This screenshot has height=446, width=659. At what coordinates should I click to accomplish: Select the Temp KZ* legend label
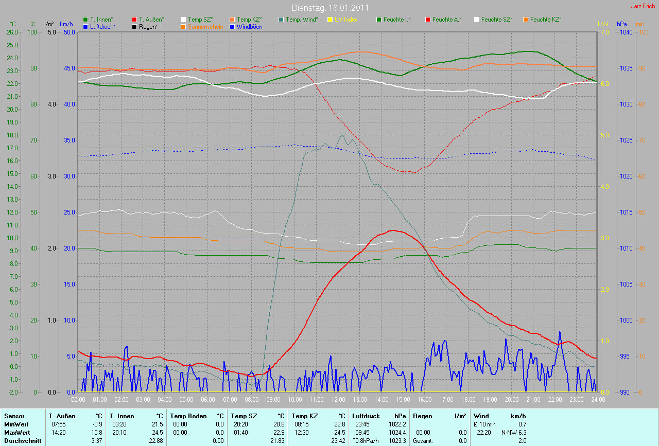[249, 20]
